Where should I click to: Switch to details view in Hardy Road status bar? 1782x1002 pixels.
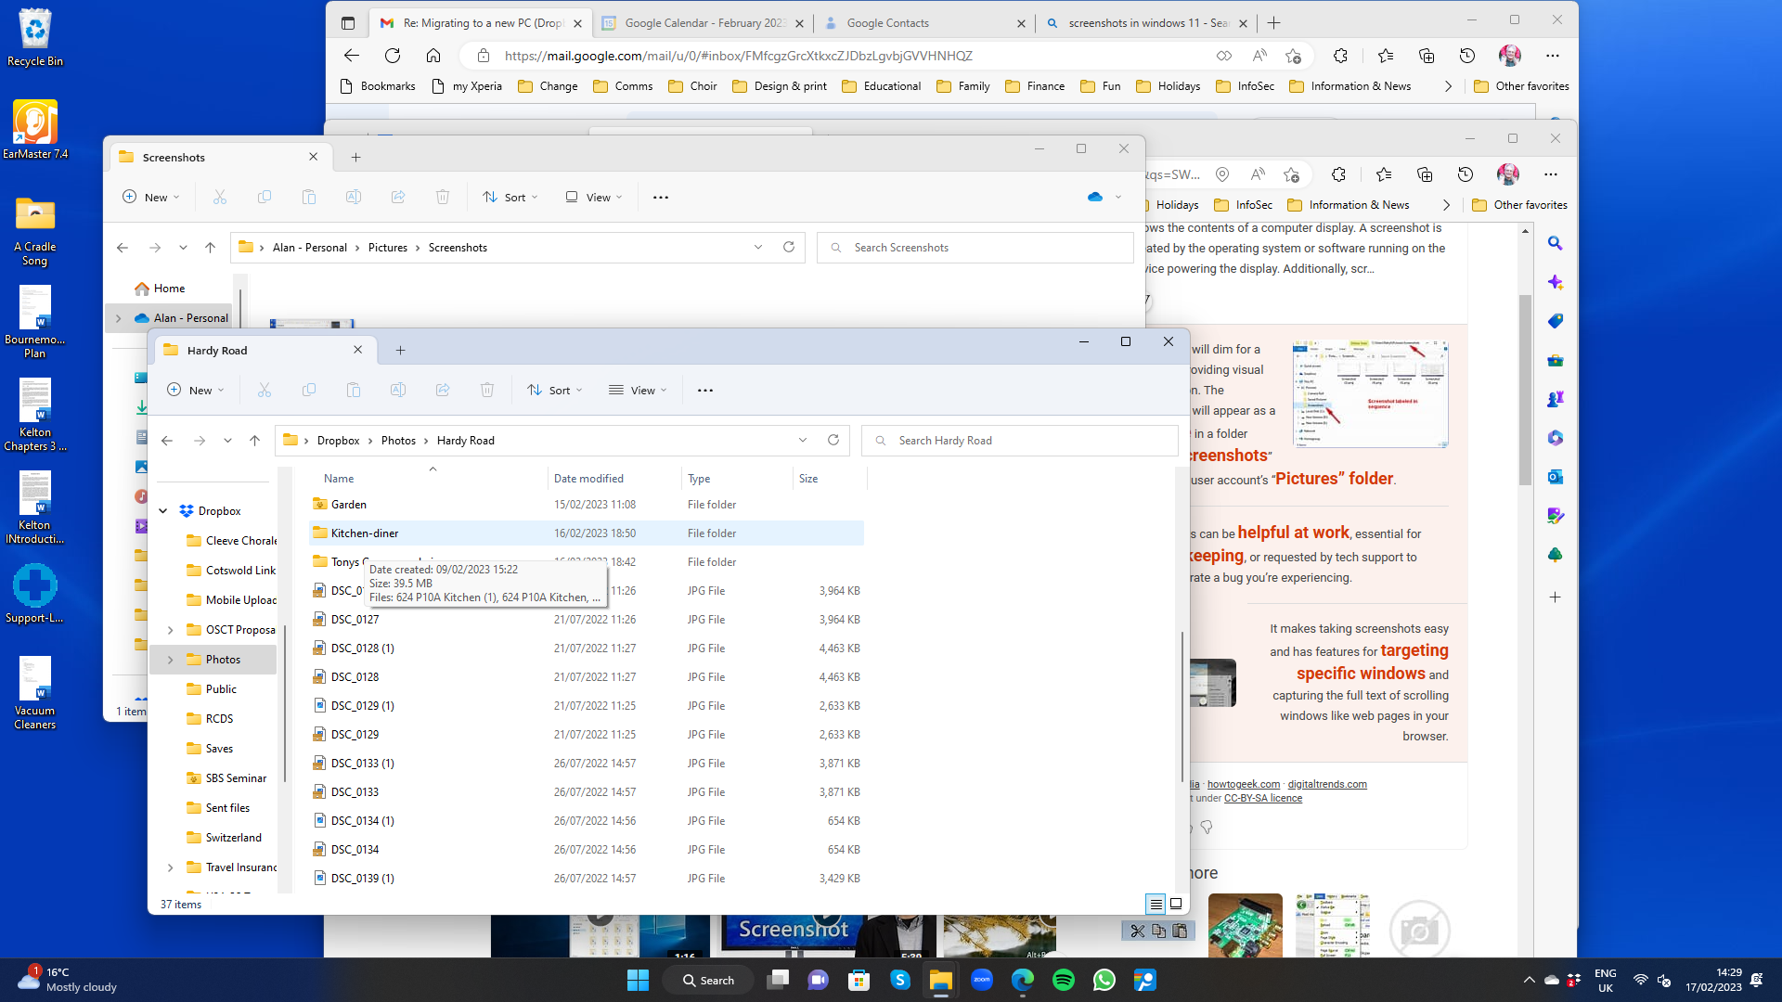point(1156,904)
